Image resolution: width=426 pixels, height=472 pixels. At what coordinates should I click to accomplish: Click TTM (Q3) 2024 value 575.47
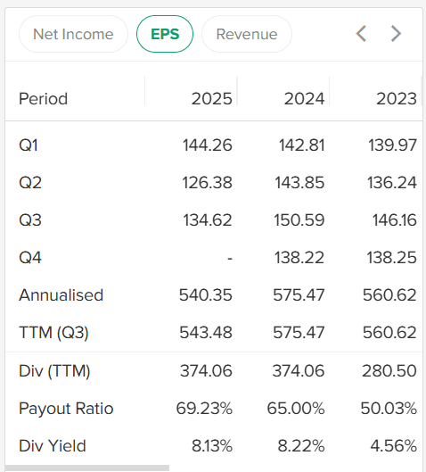pos(299,333)
